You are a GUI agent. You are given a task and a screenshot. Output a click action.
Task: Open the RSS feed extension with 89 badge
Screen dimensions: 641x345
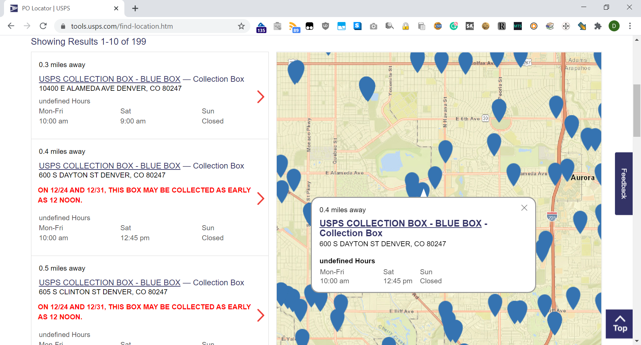click(294, 27)
